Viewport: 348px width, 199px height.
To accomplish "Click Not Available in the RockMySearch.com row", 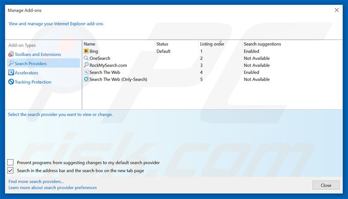I will 257,65.
